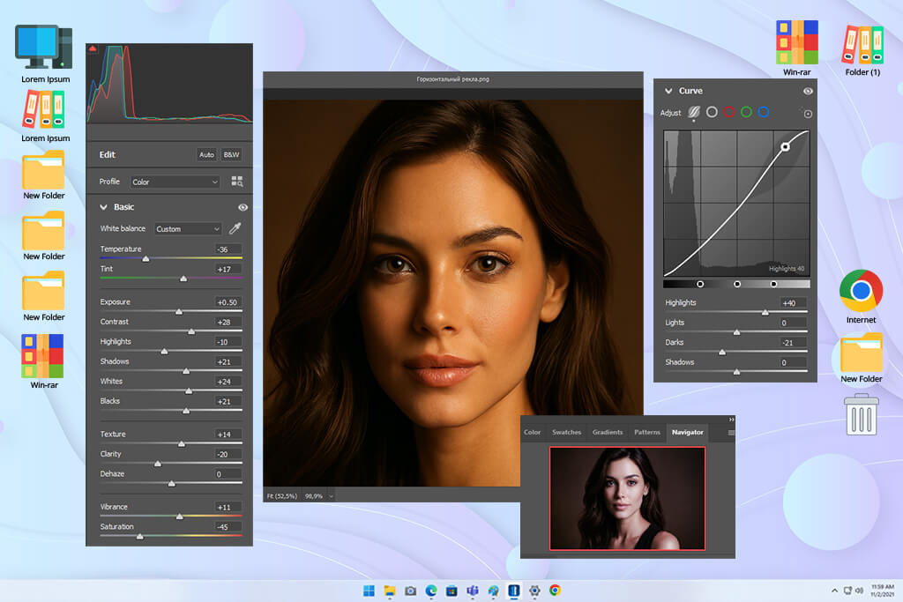Click the Vibrance slider handle
Viewport: 903px width, 602px height.
point(180,517)
